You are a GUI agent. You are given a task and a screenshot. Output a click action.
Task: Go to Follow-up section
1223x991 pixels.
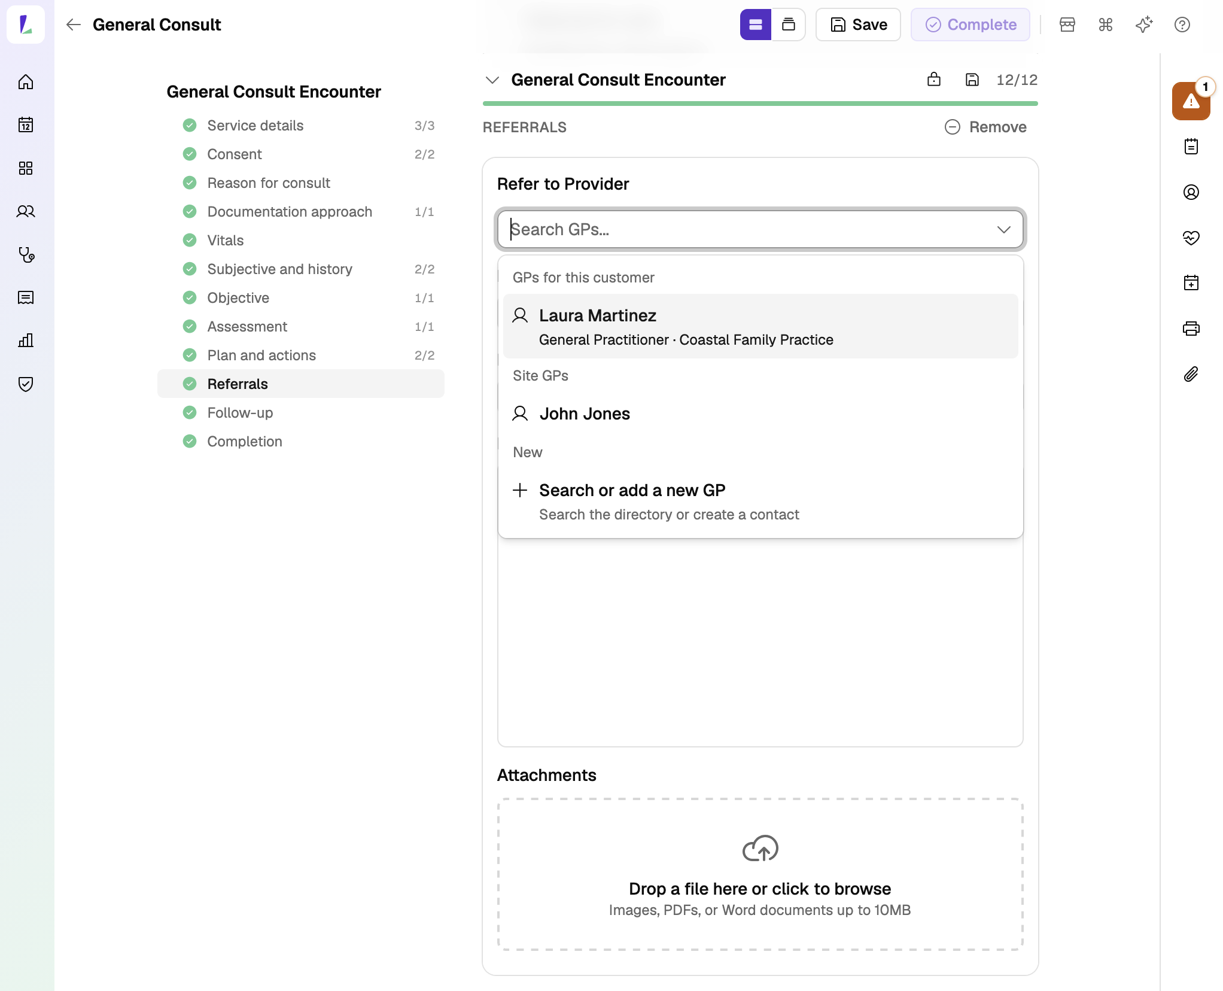pyautogui.click(x=301, y=412)
